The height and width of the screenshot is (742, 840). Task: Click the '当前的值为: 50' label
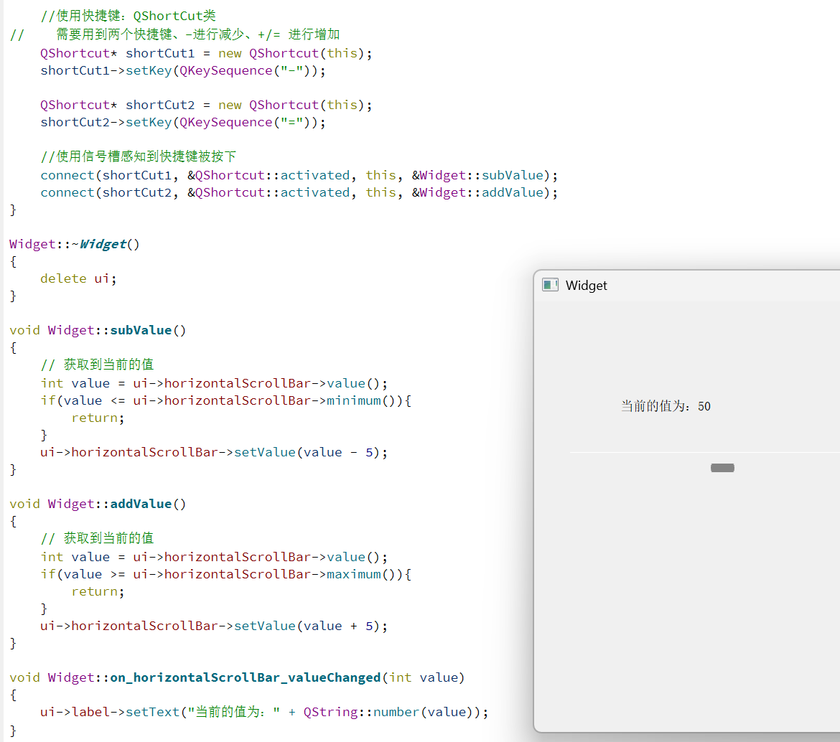pyautogui.click(x=666, y=406)
